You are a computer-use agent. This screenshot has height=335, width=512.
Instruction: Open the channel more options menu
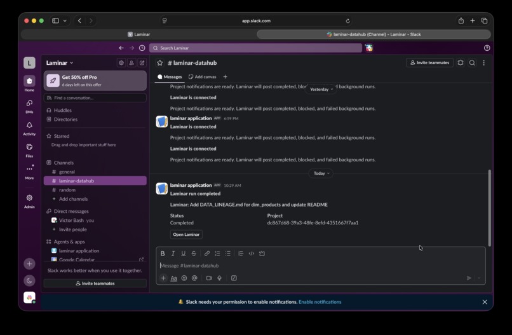(484, 62)
